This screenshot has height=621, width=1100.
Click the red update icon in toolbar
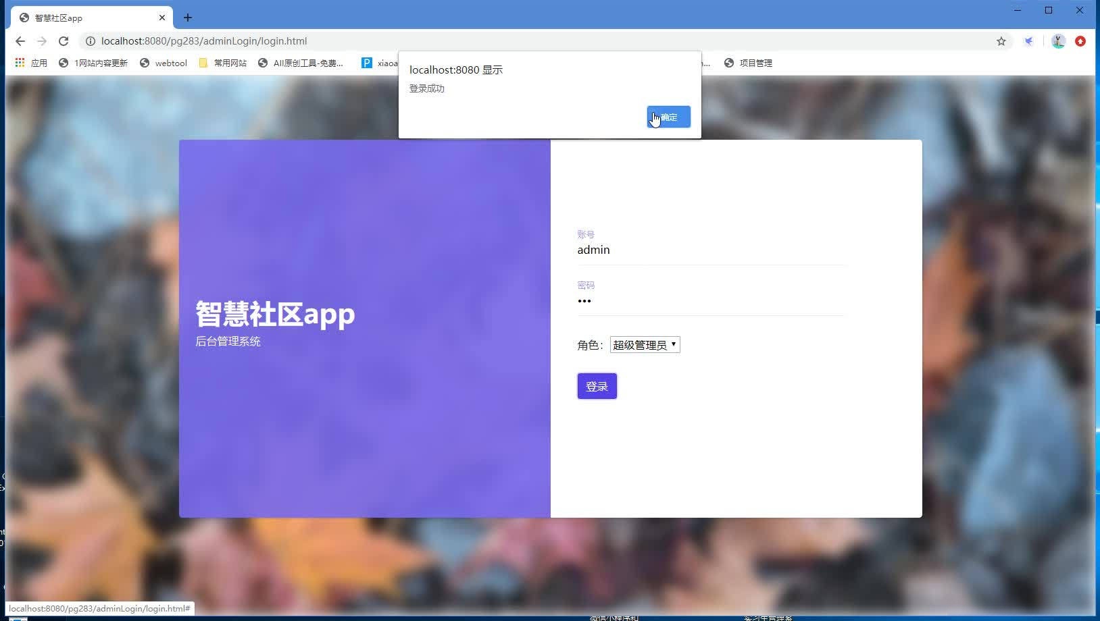tap(1080, 41)
